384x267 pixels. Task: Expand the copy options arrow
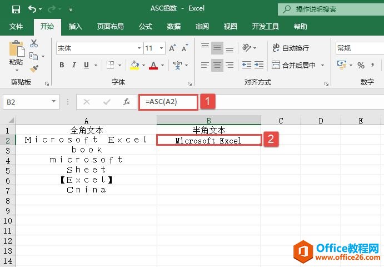43,56
